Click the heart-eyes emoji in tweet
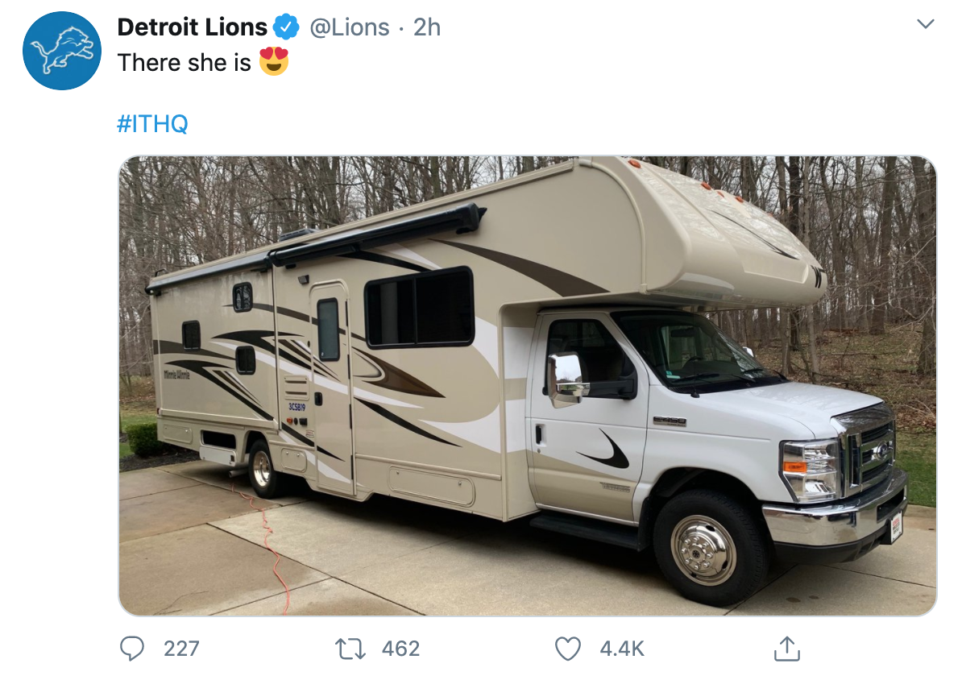Screen dimensions: 962x680 [274, 61]
